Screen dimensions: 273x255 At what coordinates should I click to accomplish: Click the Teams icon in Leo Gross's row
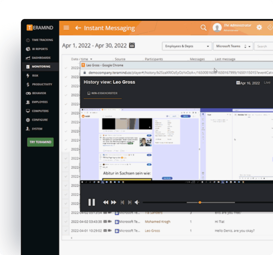pos(117,231)
